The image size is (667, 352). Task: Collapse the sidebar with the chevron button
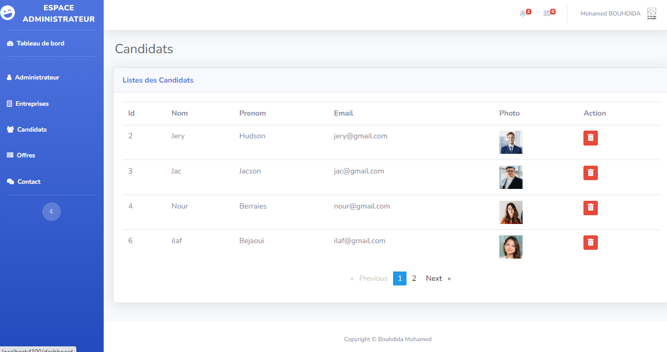click(51, 212)
